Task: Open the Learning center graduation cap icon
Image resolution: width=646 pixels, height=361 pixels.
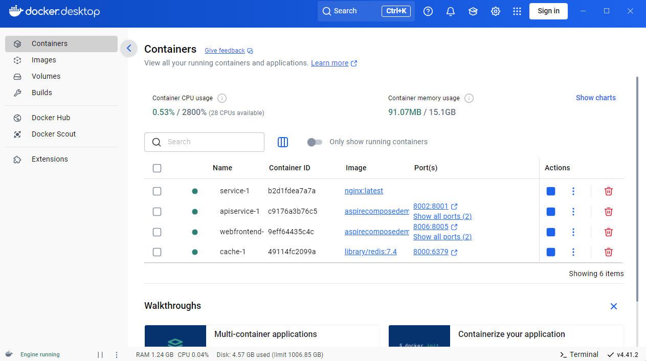Action: [473, 11]
